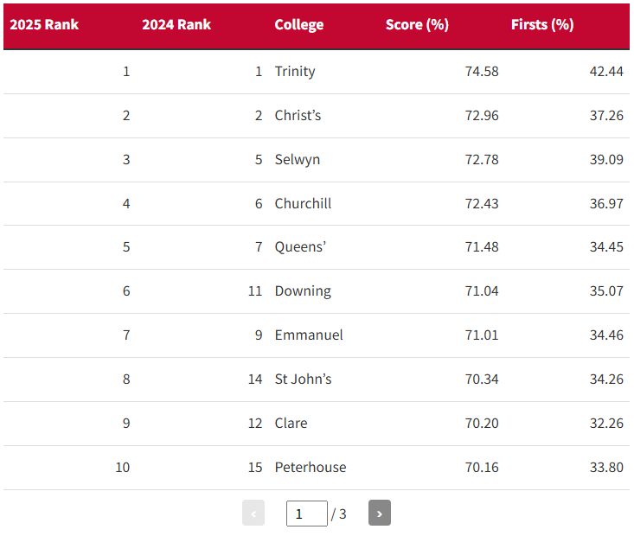Click the Emmanuel college name
The height and width of the screenshot is (536, 634).
(x=309, y=335)
